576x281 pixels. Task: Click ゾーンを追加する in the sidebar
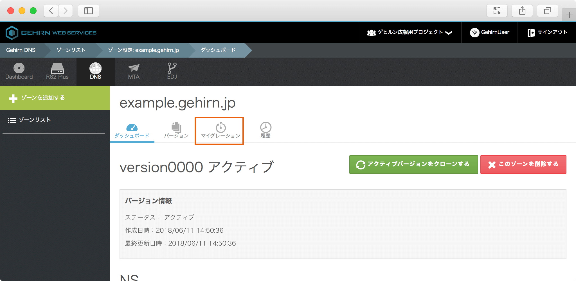42,98
